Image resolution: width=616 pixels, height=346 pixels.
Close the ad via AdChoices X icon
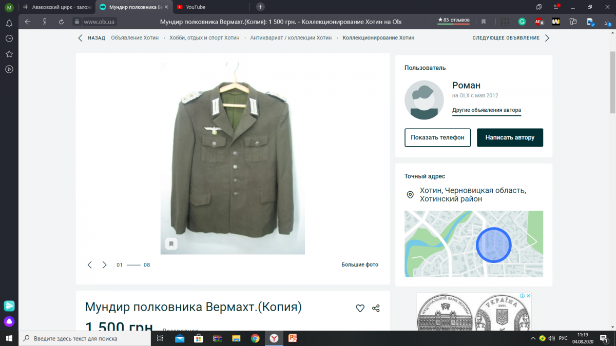[529, 296]
